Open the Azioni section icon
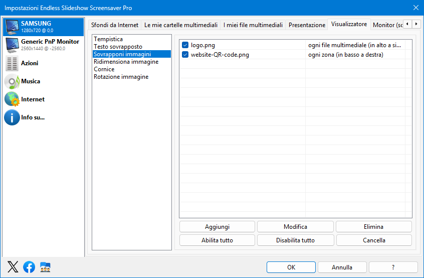424x278 pixels. click(x=12, y=63)
